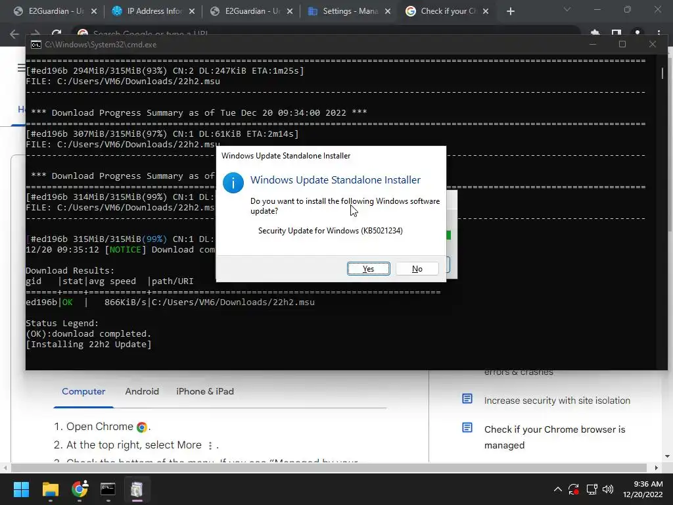The height and width of the screenshot is (505, 673).
Task: Open a new Chrome tab
Action: pyautogui.click(x=510, y=11)
